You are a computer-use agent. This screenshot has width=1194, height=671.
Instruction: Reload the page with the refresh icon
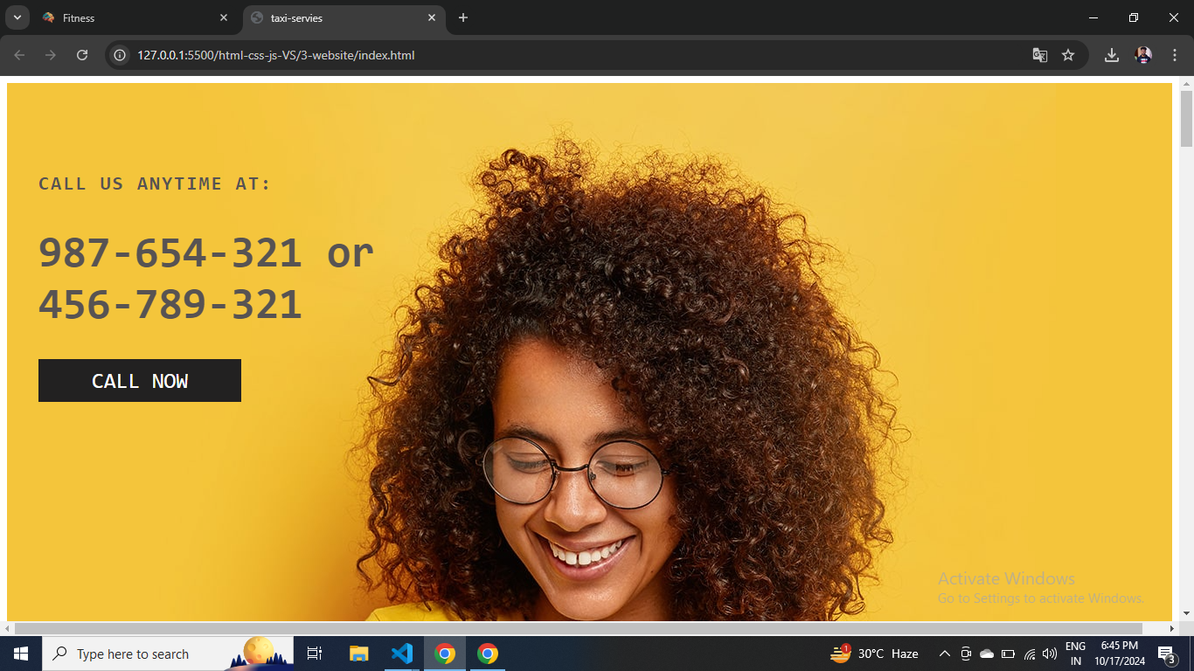pos(82,55)
